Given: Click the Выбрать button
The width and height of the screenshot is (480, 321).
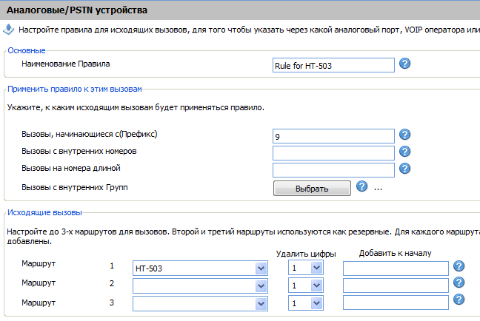Looking at the screenshot, I should (312, 189).
